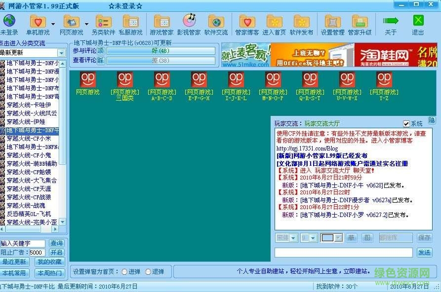The image size is (441, 292).
Task: Expand the 单机游戏 dropdown arrow
Action: (x=53, y=24)
